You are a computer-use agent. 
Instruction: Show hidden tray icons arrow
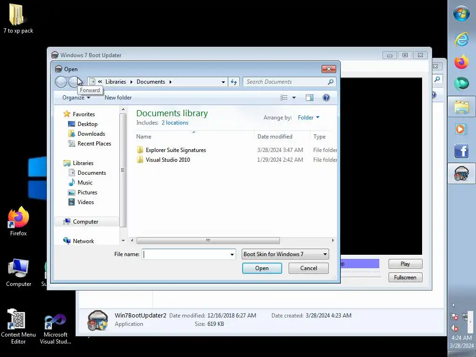coord(453,305)
